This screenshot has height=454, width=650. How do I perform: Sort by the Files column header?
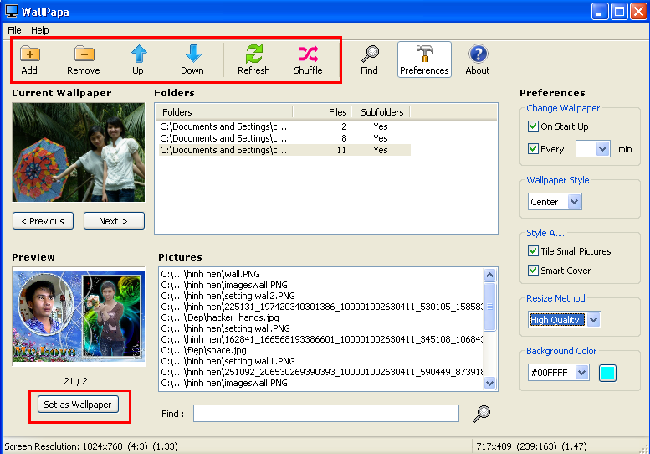(322, 112)
